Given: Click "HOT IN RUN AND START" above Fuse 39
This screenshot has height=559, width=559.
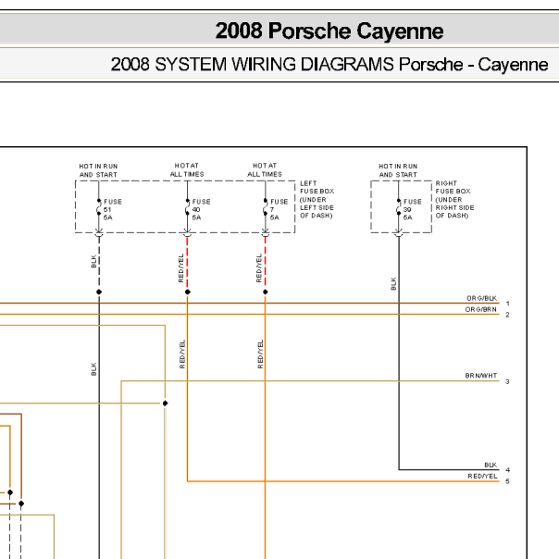Looking at the screenshot, I should point(398,170).
